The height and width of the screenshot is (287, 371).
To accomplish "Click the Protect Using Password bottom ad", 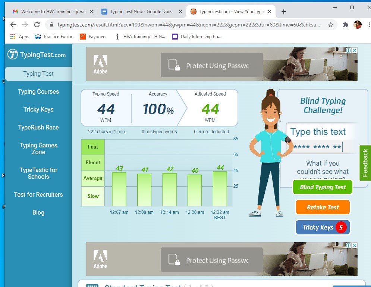I will pyautogui.click(x=211, y=260).
